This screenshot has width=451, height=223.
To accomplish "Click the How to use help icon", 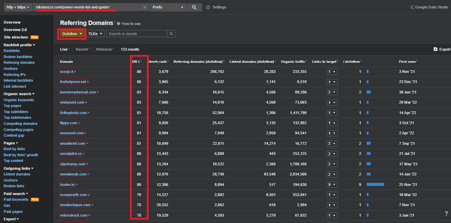I will tap(119, 24).
